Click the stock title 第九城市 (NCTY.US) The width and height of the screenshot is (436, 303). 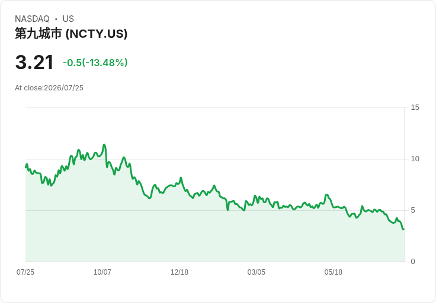point(71,34)
